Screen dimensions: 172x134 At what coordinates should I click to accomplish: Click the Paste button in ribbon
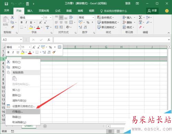click(6, 21)
